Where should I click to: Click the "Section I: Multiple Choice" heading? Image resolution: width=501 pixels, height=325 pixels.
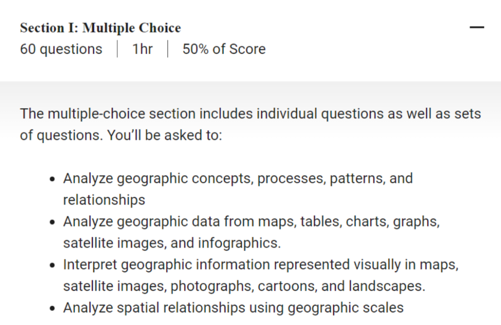[x=100, y=28]
